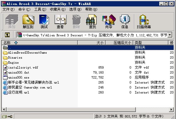This screenshot has height=119, width=176.
Task: Open the 工具(S) menu
Action: [40, 9]
